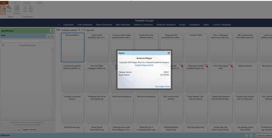272x138 pixels.
Task: Click the first Find panel header icon
Action: 48,36
